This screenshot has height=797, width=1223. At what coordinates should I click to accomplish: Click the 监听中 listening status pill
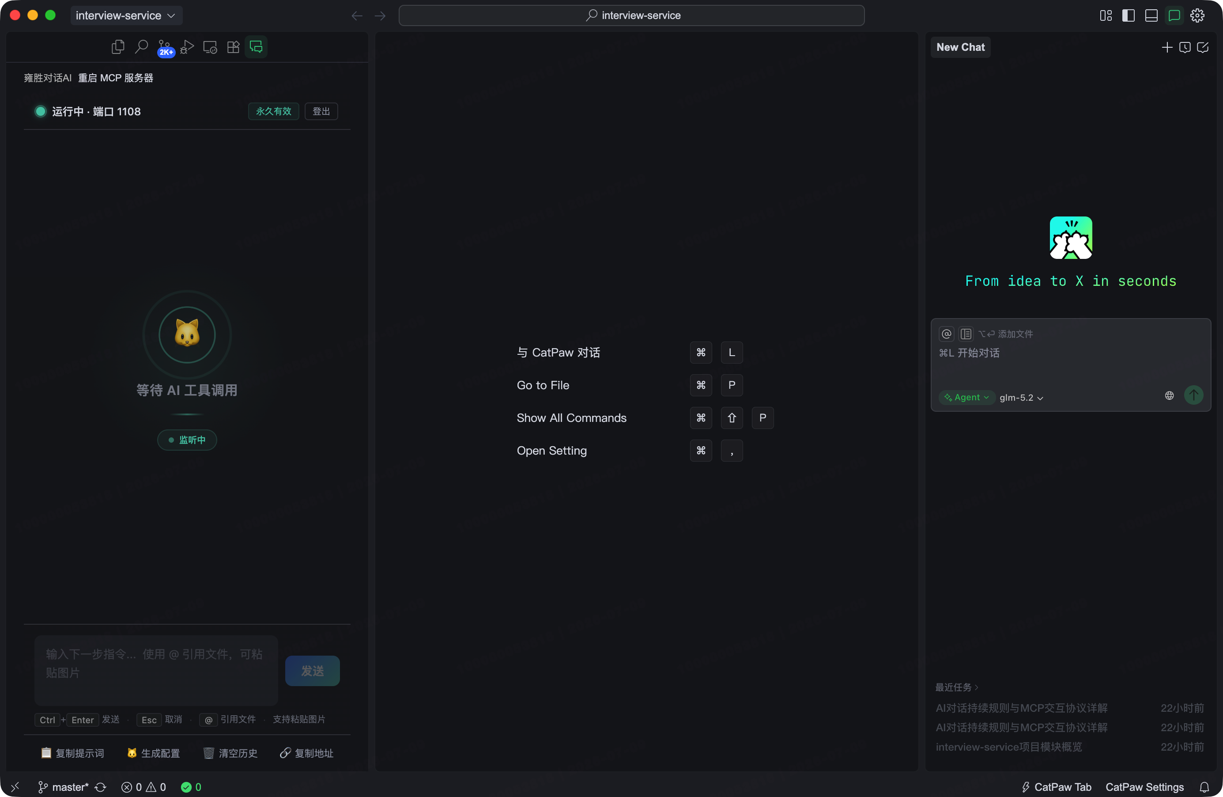point(187,440)
